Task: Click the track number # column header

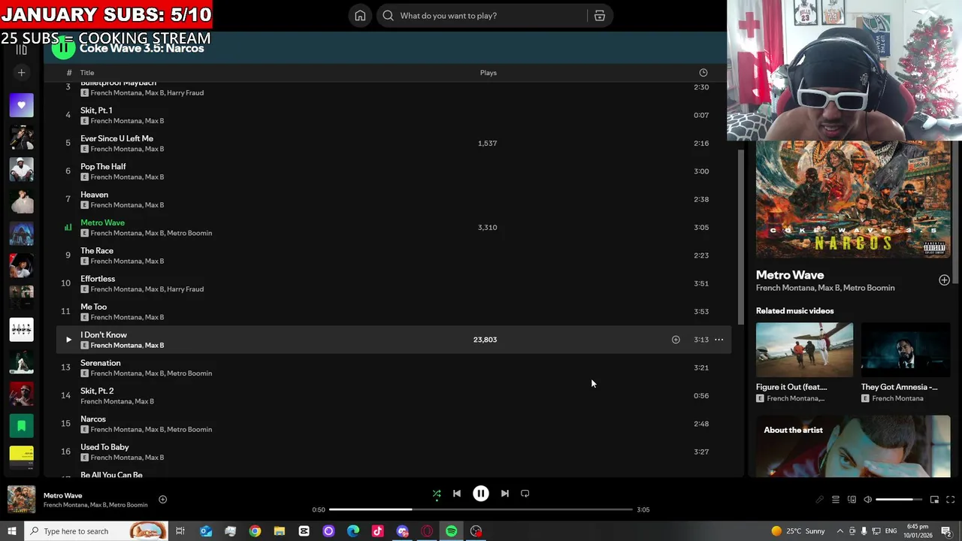Action: click(68, 73)
